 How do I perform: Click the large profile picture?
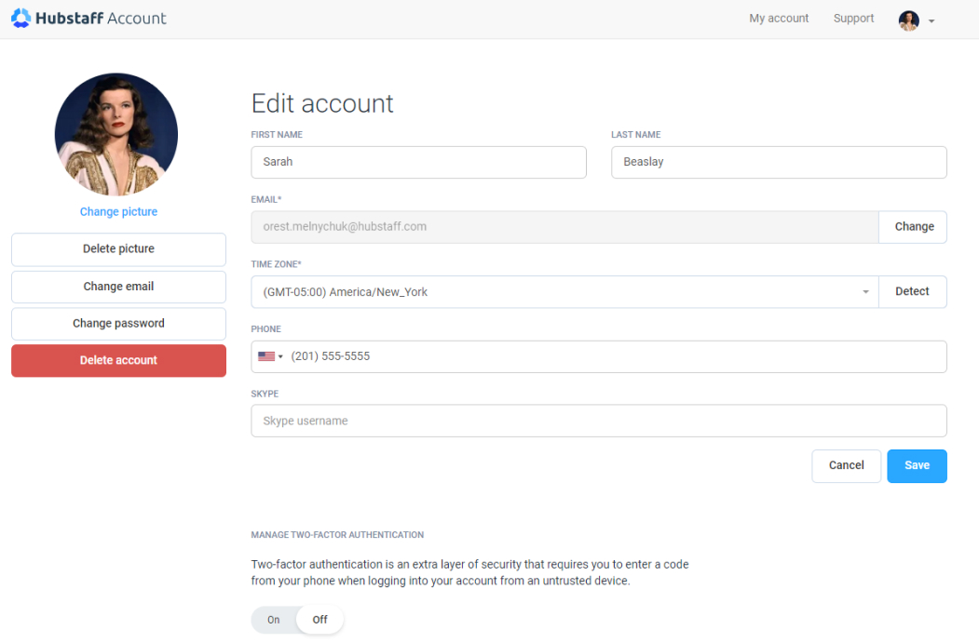(116, 135)
